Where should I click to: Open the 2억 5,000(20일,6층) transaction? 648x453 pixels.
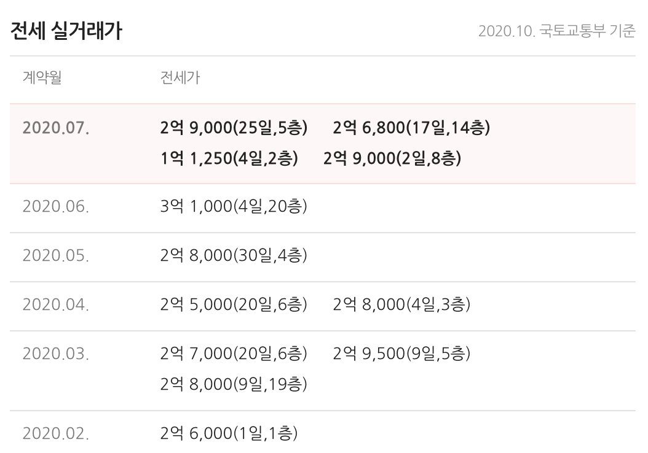(x=233, y=305)
